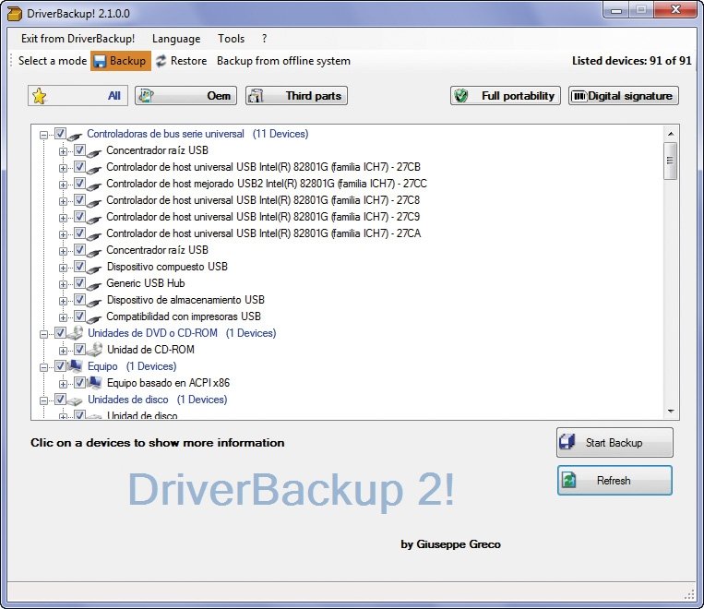
Task: Select Compatibilidad con impresoras USB entry
Action: tap(184, 316)
